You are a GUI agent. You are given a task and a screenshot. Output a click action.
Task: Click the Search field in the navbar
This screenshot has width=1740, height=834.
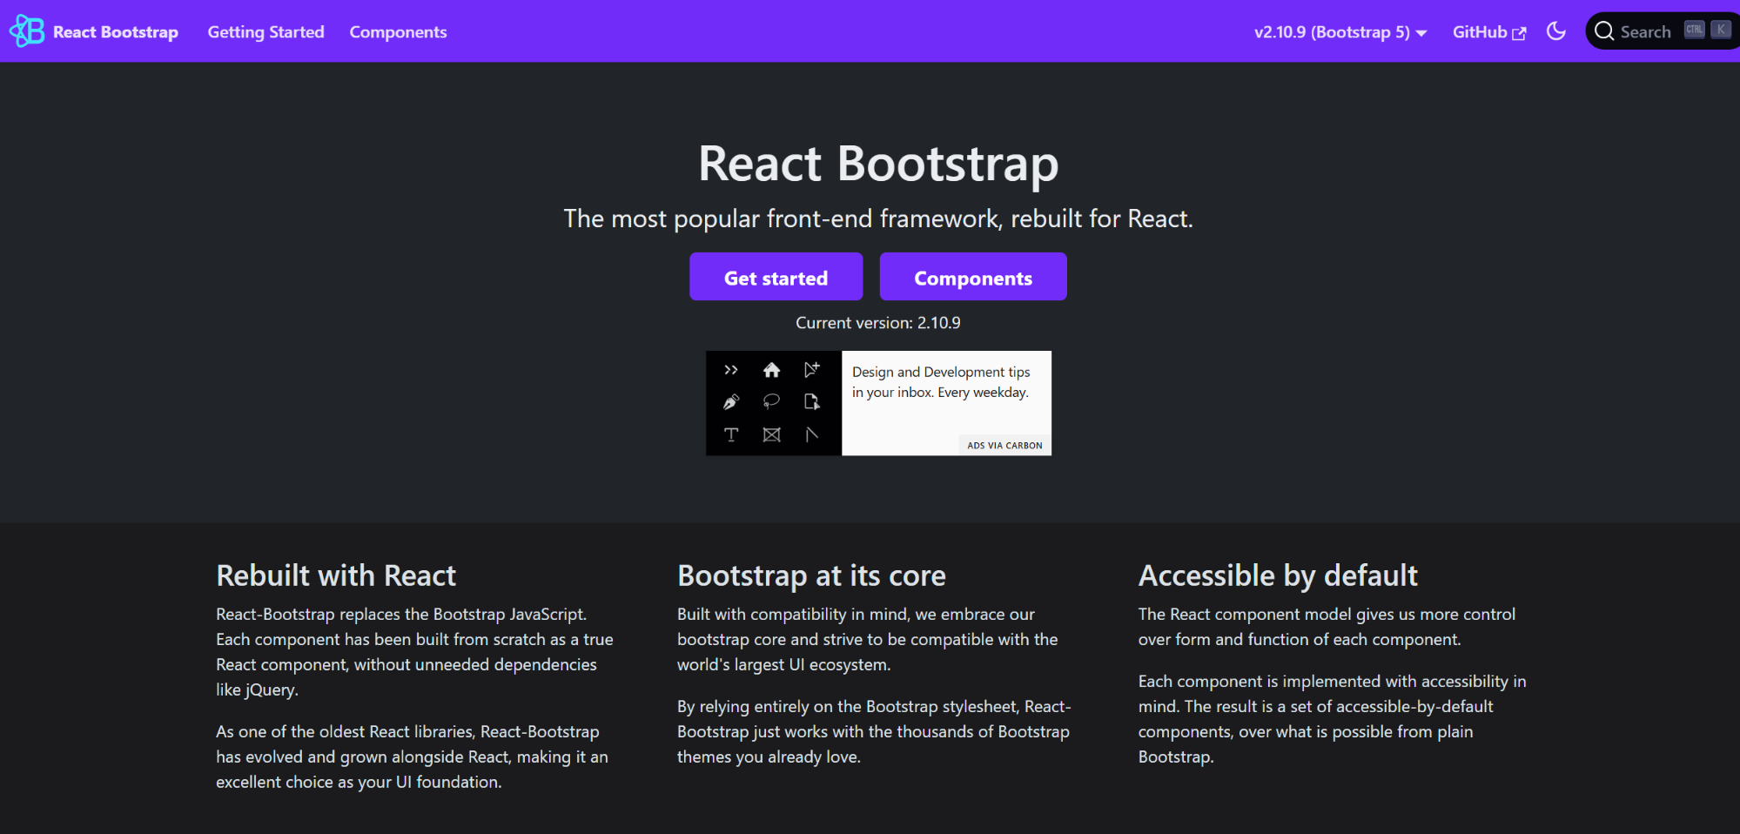tap(1663, 31)
